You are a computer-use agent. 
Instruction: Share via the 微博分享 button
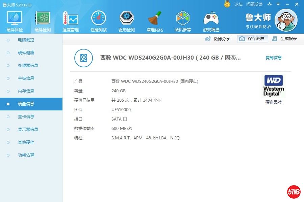pyautogui.click(x=218, y=39)
